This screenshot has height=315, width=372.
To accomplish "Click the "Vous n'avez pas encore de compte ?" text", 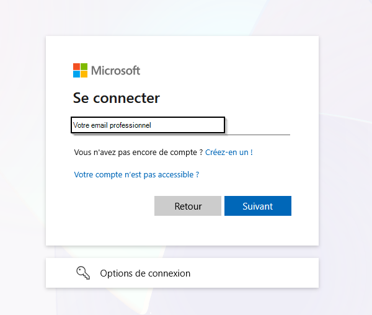I will [x=138, y=152].
